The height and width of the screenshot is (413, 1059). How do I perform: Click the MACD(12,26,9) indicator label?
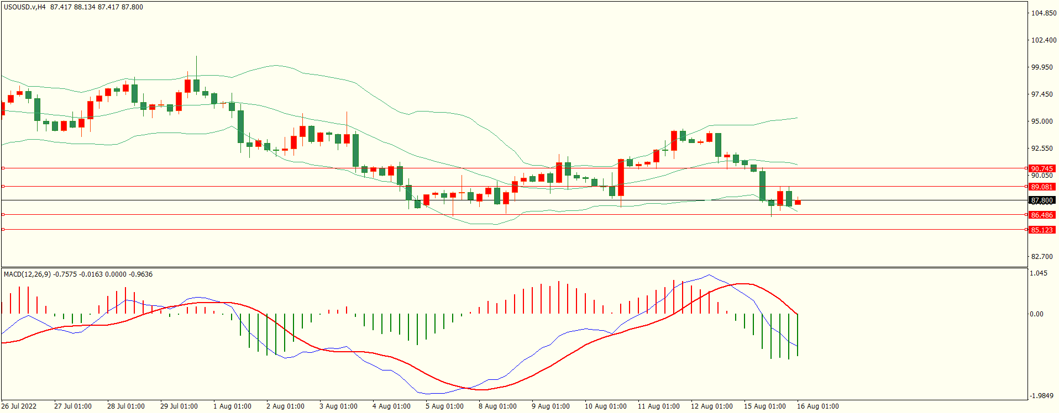27,274
